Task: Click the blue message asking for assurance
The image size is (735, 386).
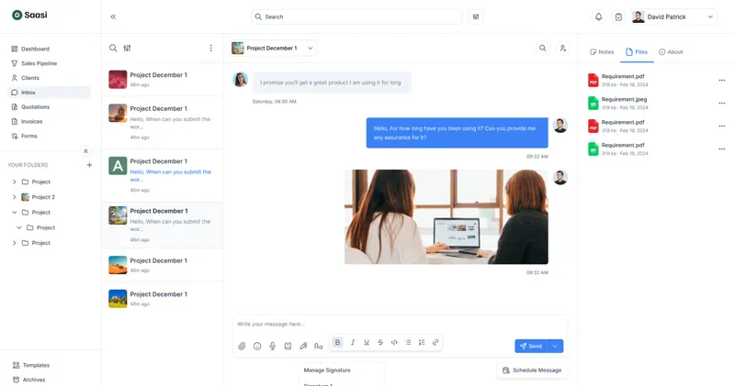Action: coord(457,132)
